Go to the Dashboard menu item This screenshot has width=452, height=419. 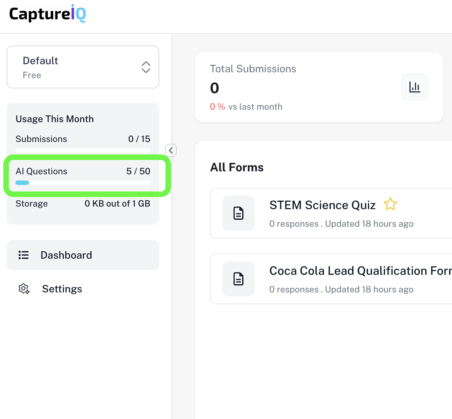click(x=66, y=255)
